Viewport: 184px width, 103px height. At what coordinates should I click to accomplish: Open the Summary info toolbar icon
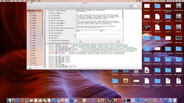(x=131, y=6)
